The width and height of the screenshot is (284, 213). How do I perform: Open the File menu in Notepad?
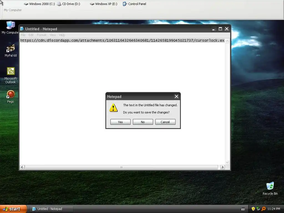(x=23, y=35)
